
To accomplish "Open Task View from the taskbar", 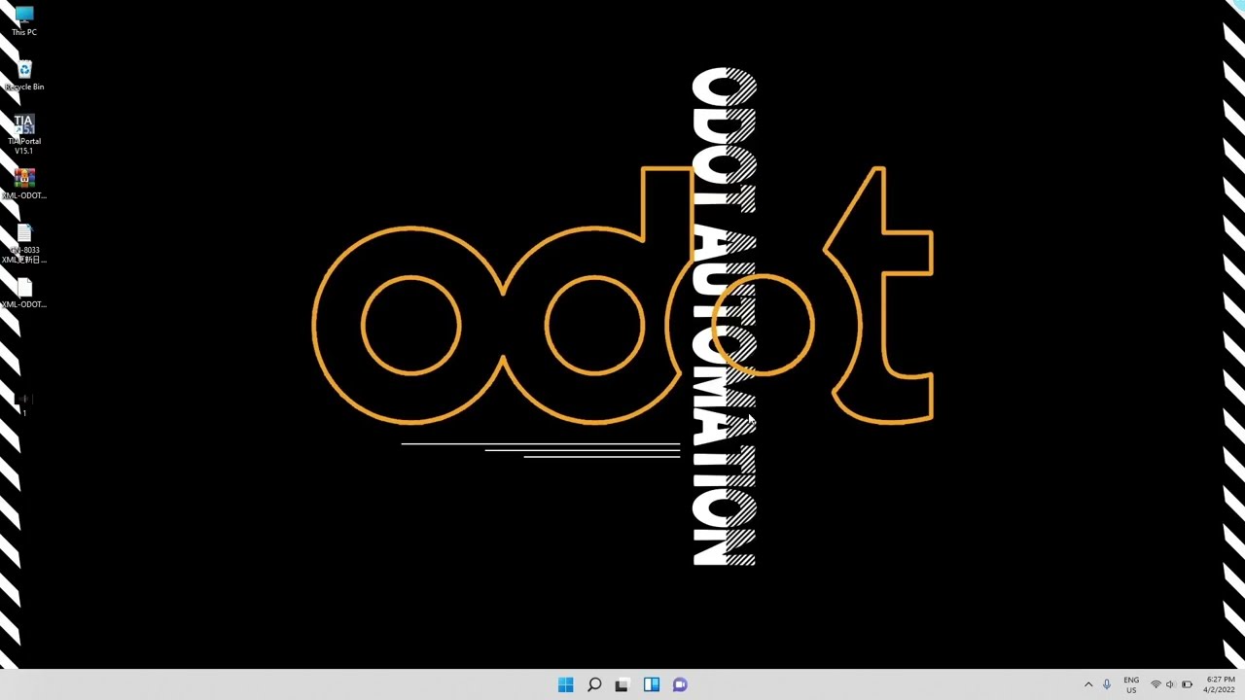I will 622,684.
